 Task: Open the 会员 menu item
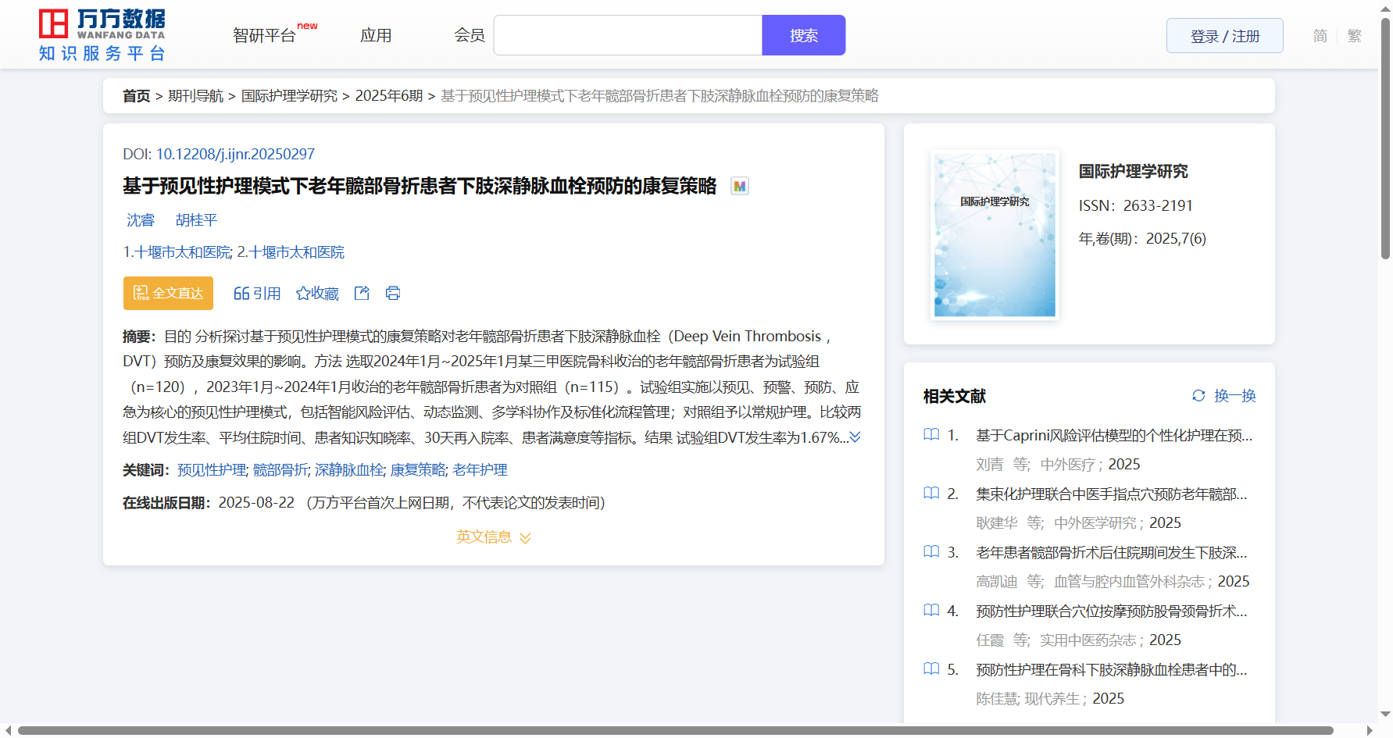tap(470, 36)
